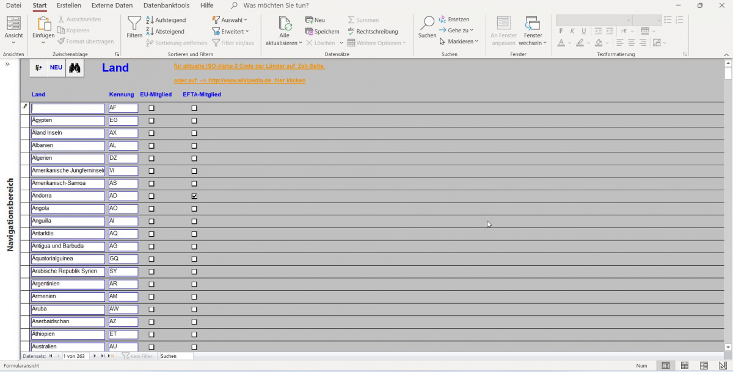Open the Datenbanktools ribbon tab

(x=166, y=5)
